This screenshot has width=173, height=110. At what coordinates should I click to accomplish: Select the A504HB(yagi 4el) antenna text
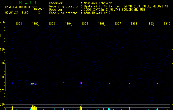pyautogui.click(x=97, y=13)
